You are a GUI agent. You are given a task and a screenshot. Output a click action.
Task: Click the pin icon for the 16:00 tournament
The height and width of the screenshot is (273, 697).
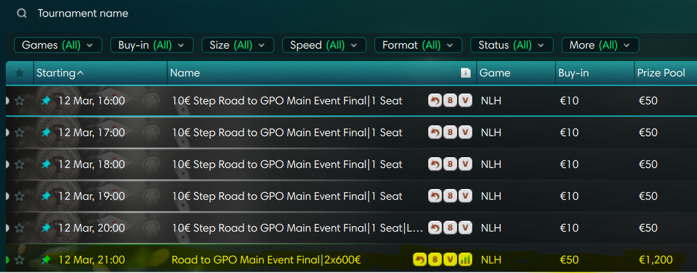46,101
